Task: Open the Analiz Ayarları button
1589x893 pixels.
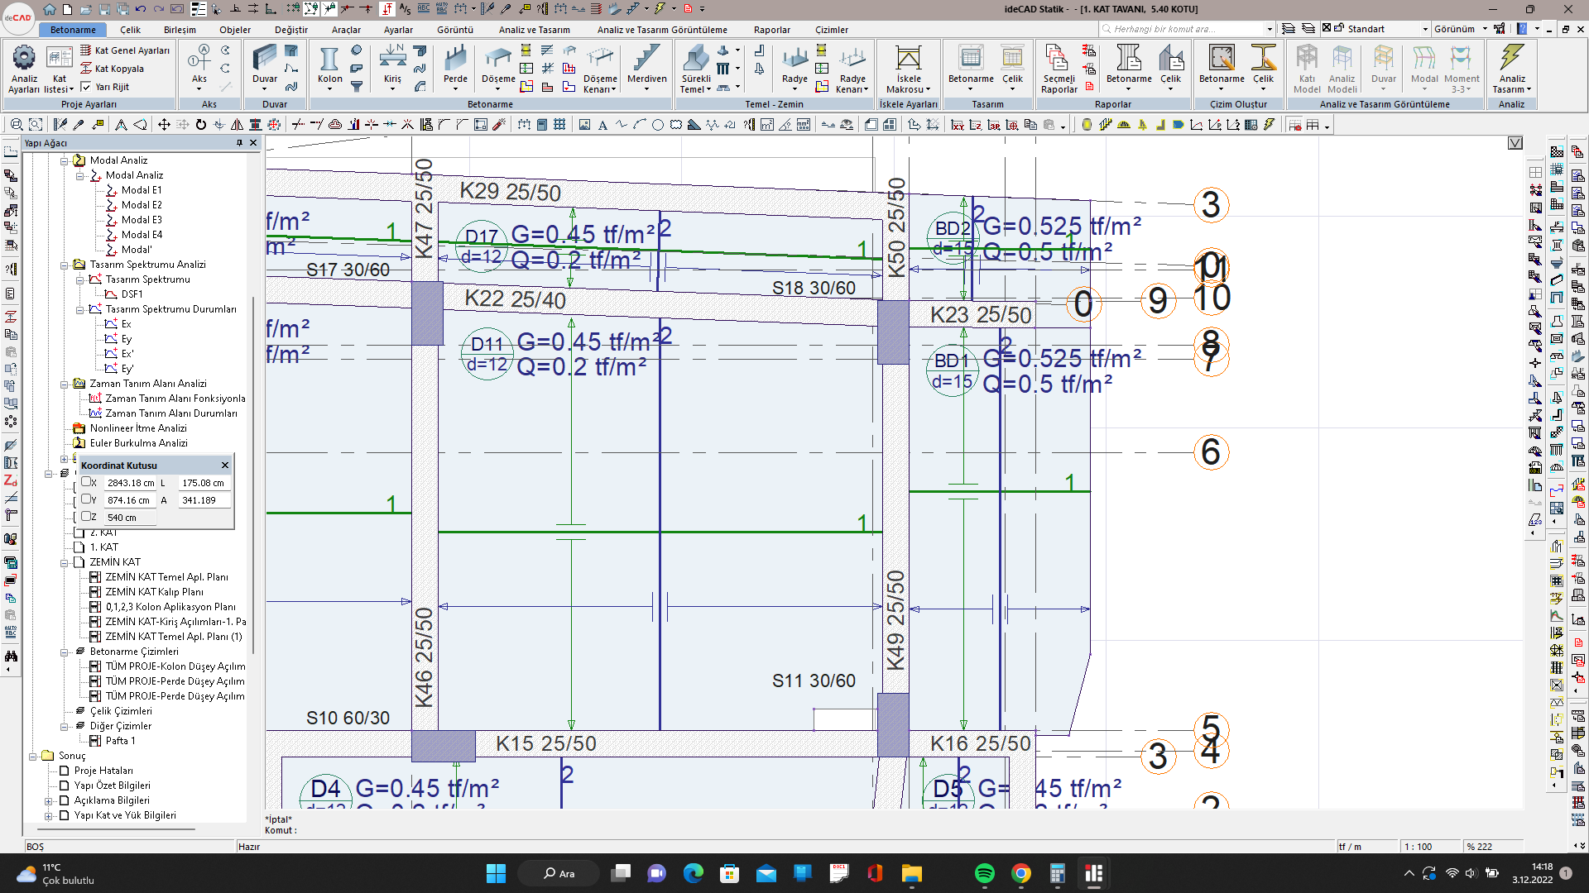Action: [23, 69]
